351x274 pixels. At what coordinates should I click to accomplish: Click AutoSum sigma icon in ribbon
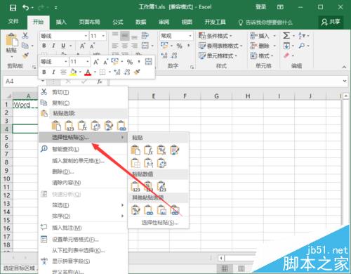286,36
